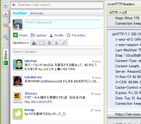Select the Cache-Control header line
The width and height of the screenshot is (141, 124).
[128, 87]
